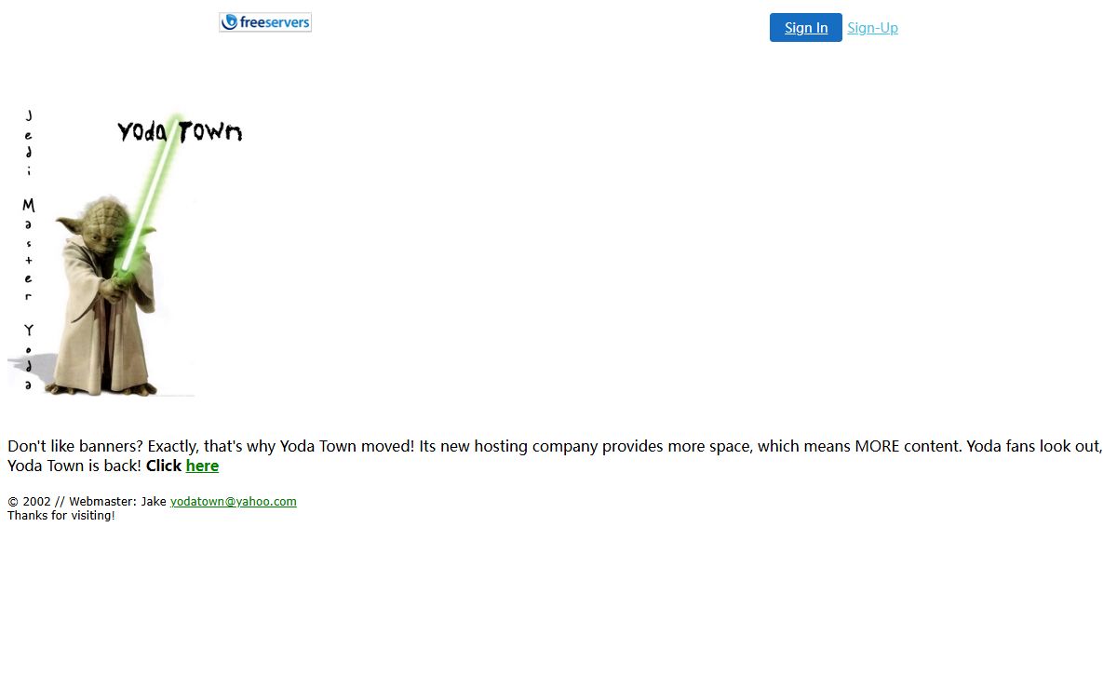Image resolution: width=1117 pixels, height=689 pixels.
Task: Follow the green 'here' link
Action: coord(202,466)
